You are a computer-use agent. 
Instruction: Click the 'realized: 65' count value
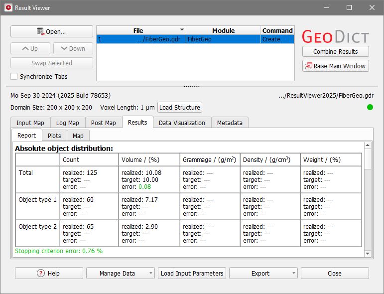pyautogui.click(x=78, y=227)
